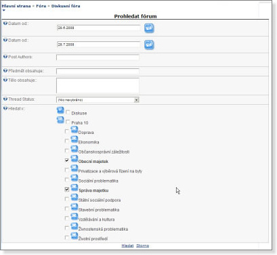The height and width of the screenshot is (255, 277).
Task: Click the forum icon beside Ekonomika
Action: (74, 139)
